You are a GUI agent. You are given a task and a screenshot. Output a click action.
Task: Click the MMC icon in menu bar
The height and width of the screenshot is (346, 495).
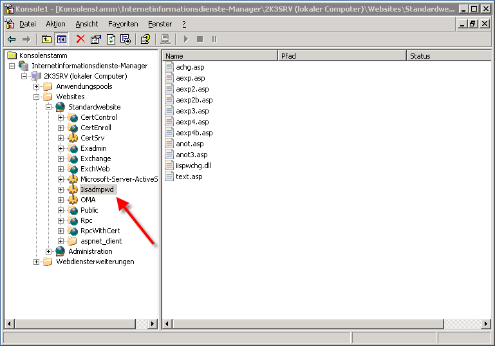tap(10, 24)
